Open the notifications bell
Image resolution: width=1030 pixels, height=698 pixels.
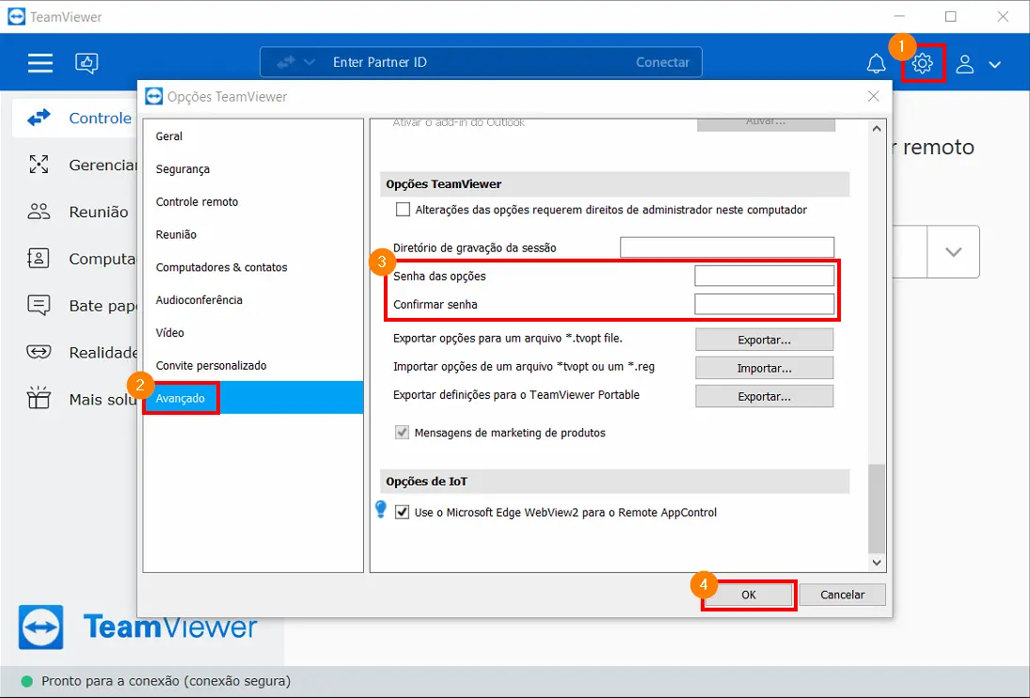tap(876, 64)
